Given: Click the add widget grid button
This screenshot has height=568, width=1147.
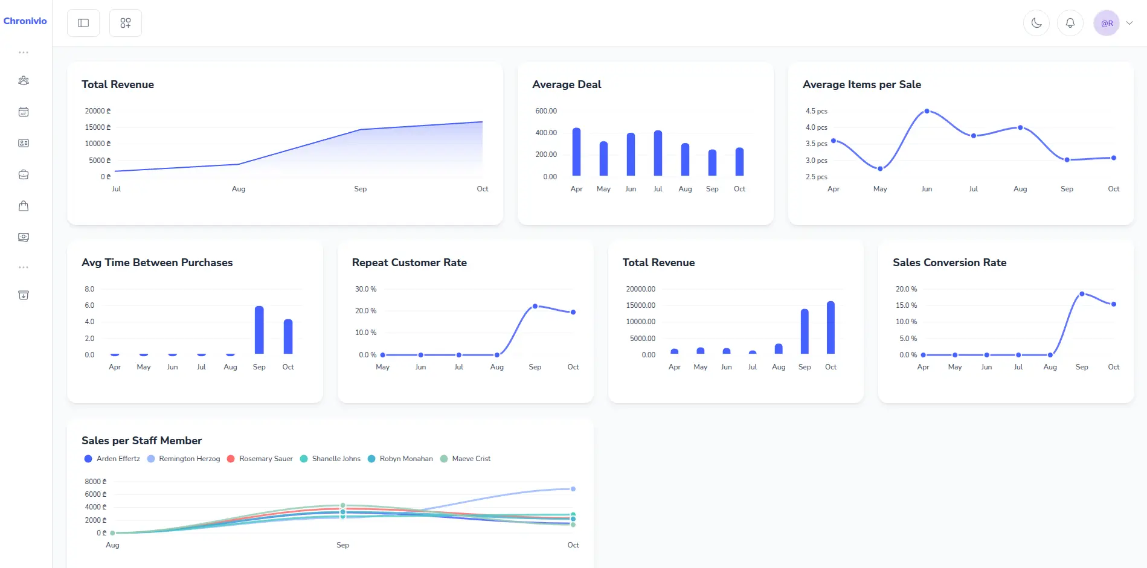Looking at the screenshot, I should tap(126, 24).
